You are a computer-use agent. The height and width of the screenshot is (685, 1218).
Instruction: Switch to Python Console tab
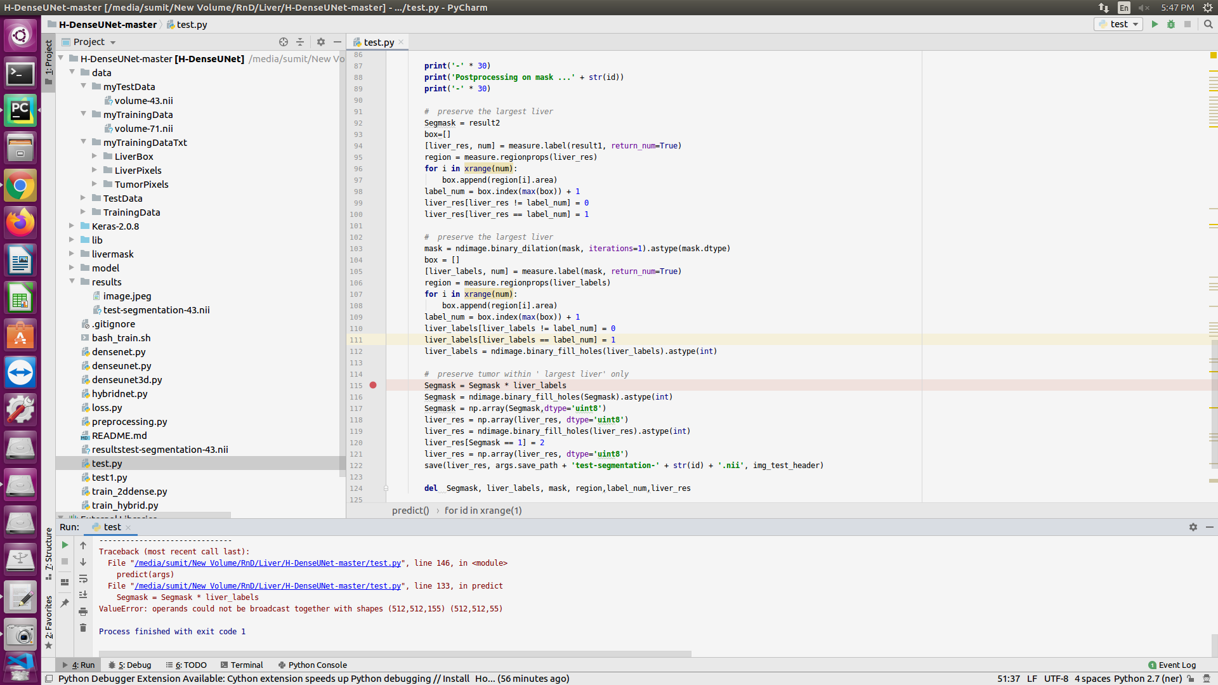coord(312,665)
